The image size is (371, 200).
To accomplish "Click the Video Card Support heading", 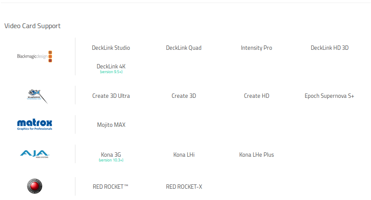I will (33, 26).
